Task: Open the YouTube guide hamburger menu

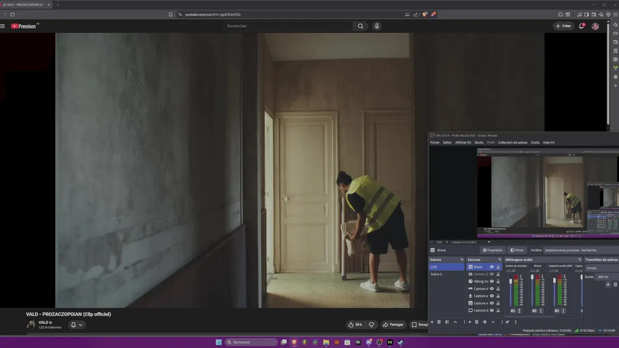Action: [x=2, y=26]
